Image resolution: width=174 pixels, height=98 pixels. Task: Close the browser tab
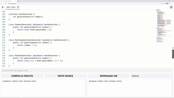16,1
